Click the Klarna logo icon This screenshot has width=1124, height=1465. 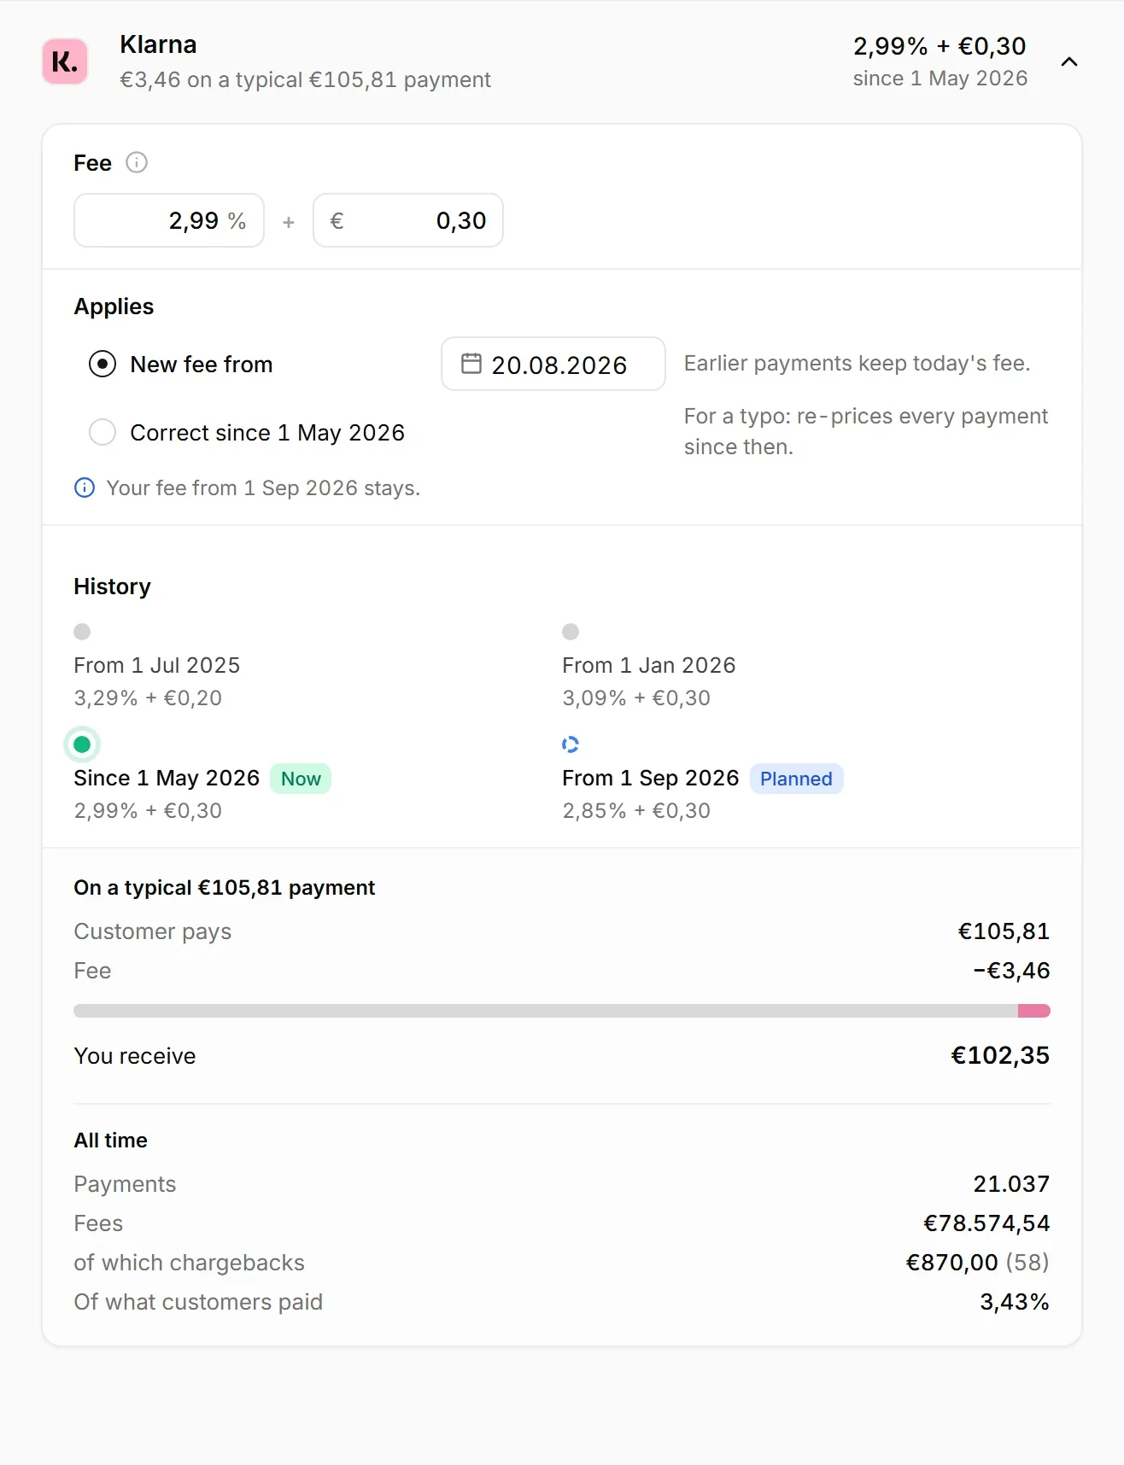point(65,61)
